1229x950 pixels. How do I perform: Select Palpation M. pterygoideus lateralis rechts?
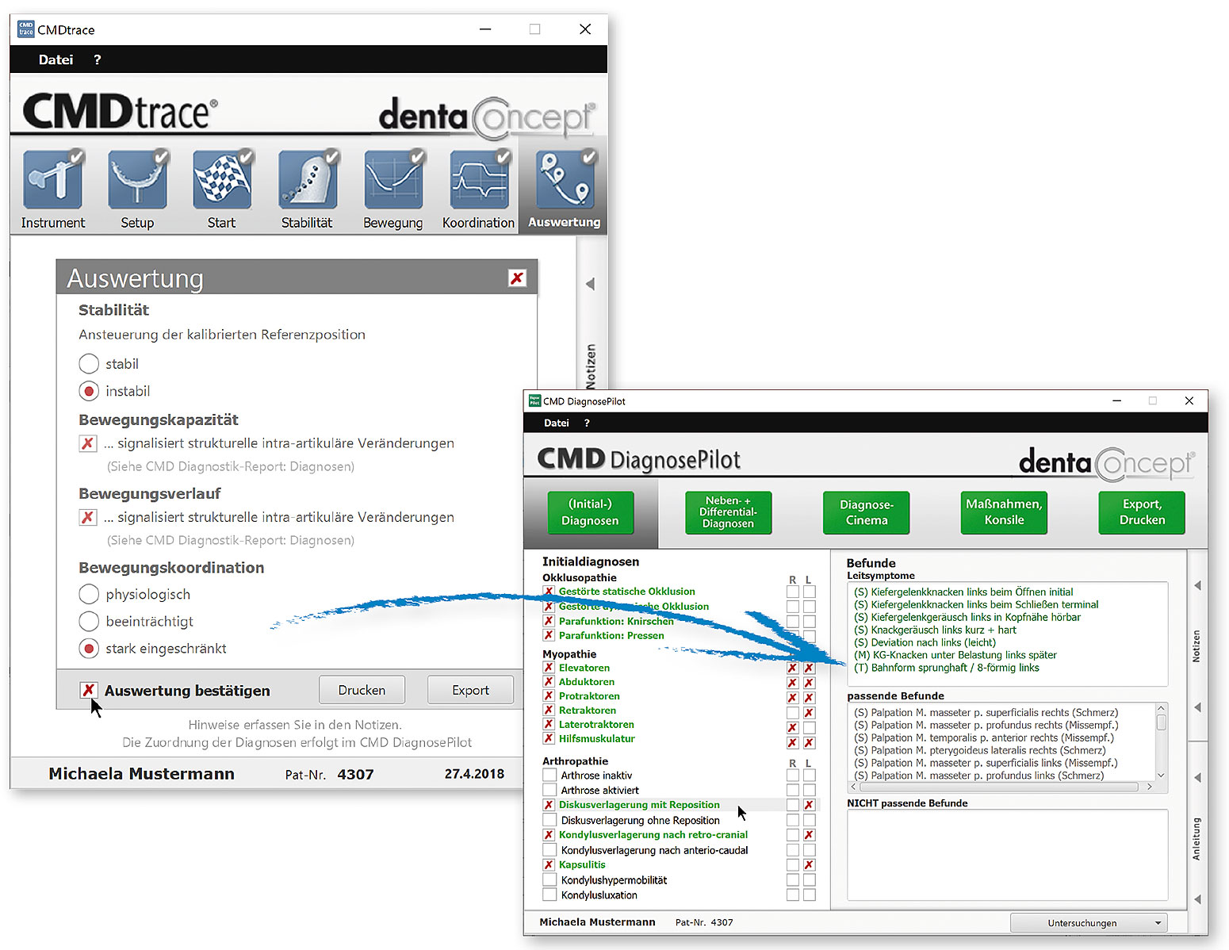point(979,750)
